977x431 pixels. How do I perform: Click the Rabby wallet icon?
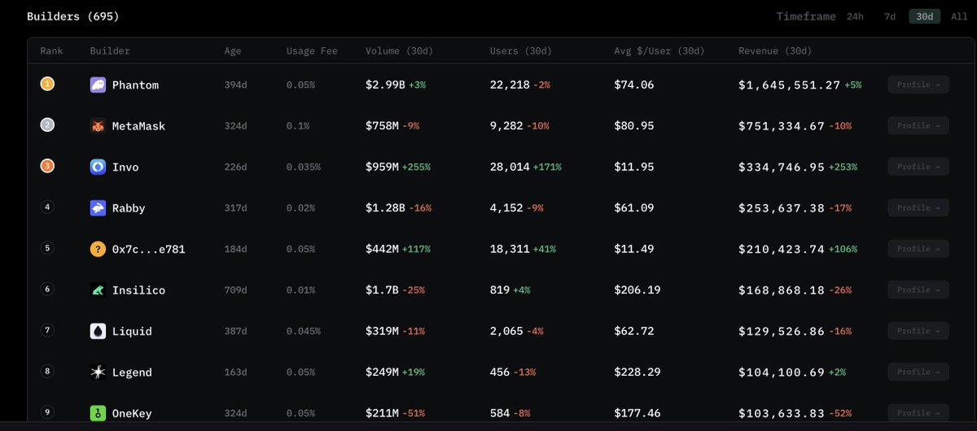coord(98,208)
